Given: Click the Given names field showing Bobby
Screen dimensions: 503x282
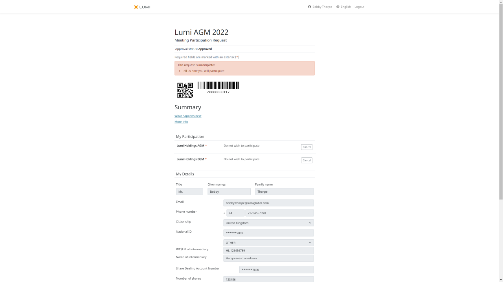Looking at the screenshot, I should point(229,192).
